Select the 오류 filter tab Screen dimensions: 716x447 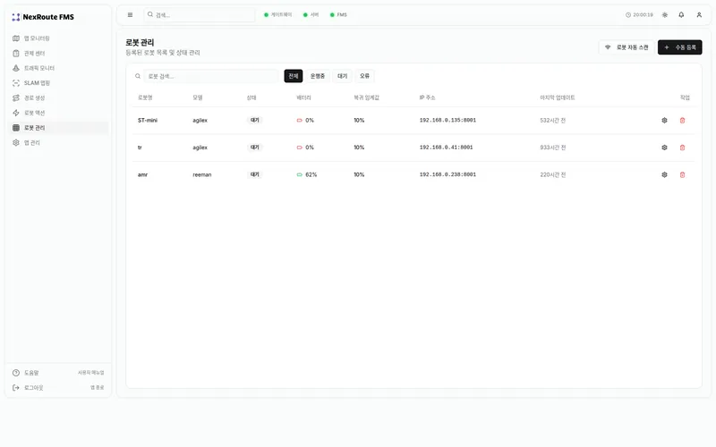tap(364, 76)
